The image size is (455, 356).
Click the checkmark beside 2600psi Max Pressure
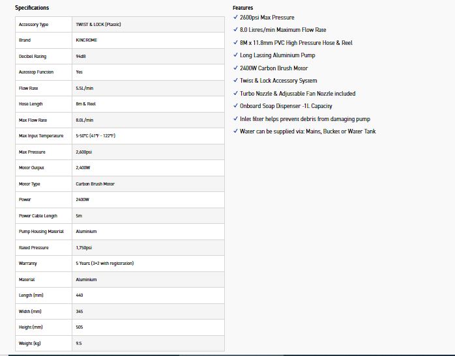coord(235,18)
